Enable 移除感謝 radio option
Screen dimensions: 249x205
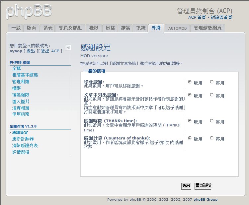pos(190,82)
